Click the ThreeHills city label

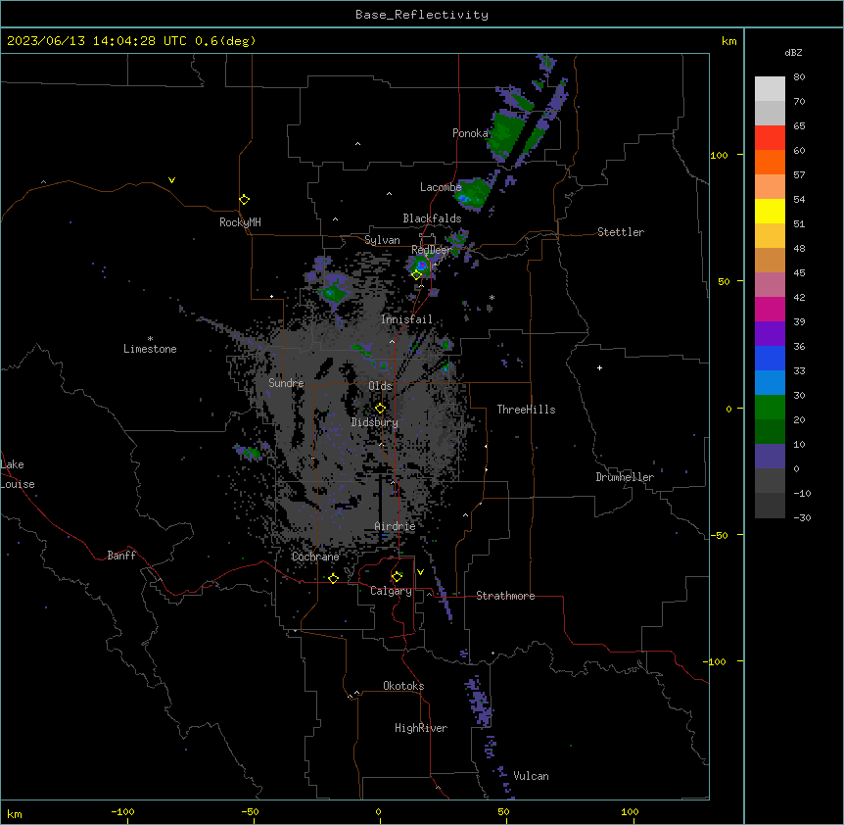527,410
